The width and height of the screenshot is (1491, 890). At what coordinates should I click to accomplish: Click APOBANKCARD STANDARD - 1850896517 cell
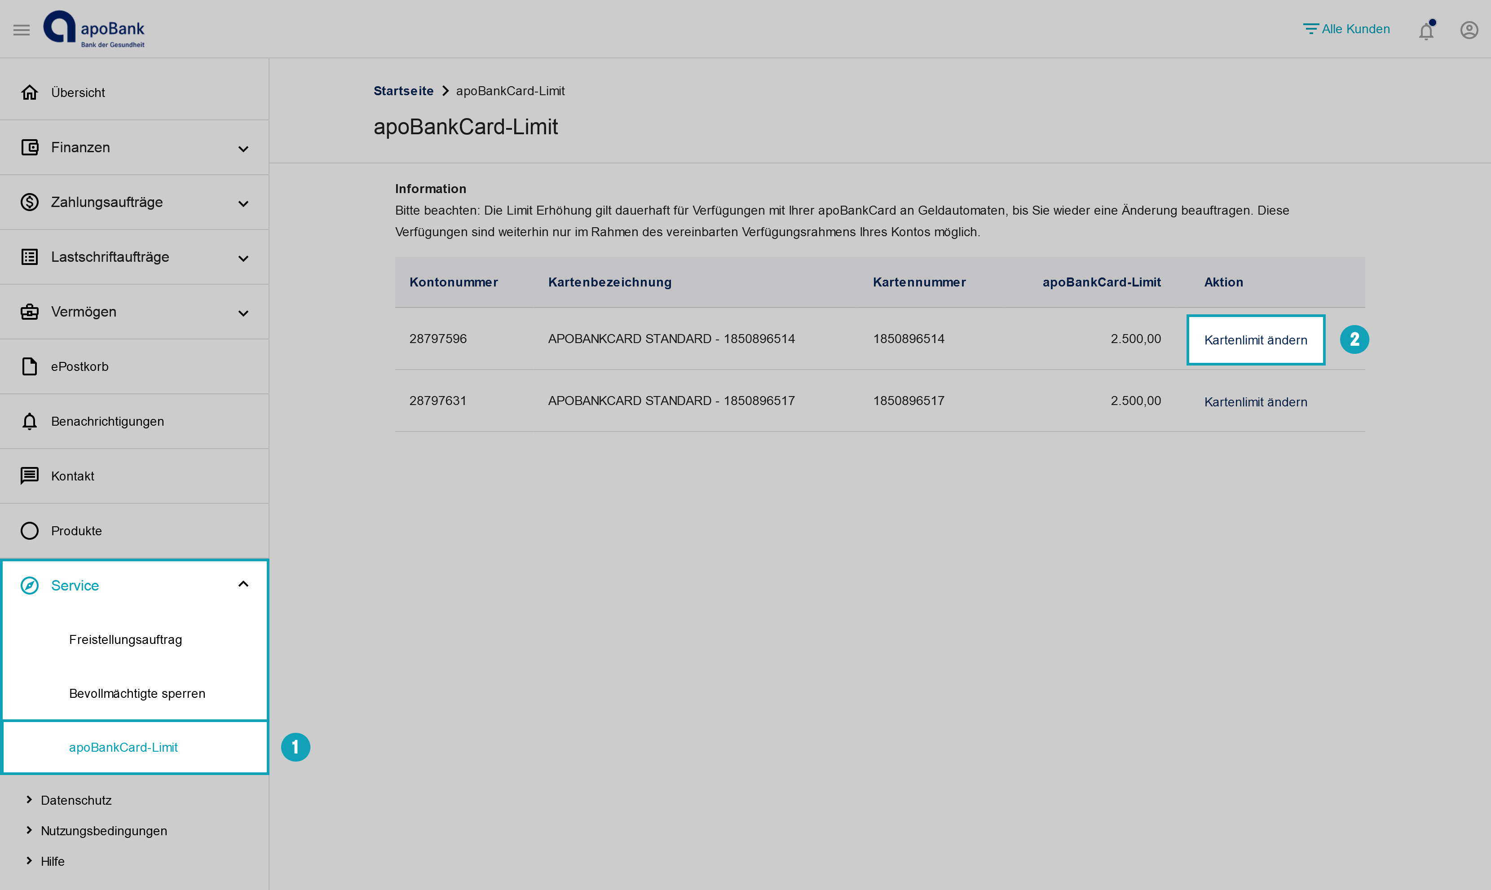pyautogui.click(x=672, y=401)
